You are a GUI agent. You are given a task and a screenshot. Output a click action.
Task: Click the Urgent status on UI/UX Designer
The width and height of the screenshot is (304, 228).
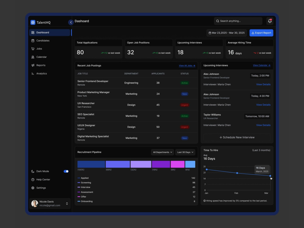[185, 127]
